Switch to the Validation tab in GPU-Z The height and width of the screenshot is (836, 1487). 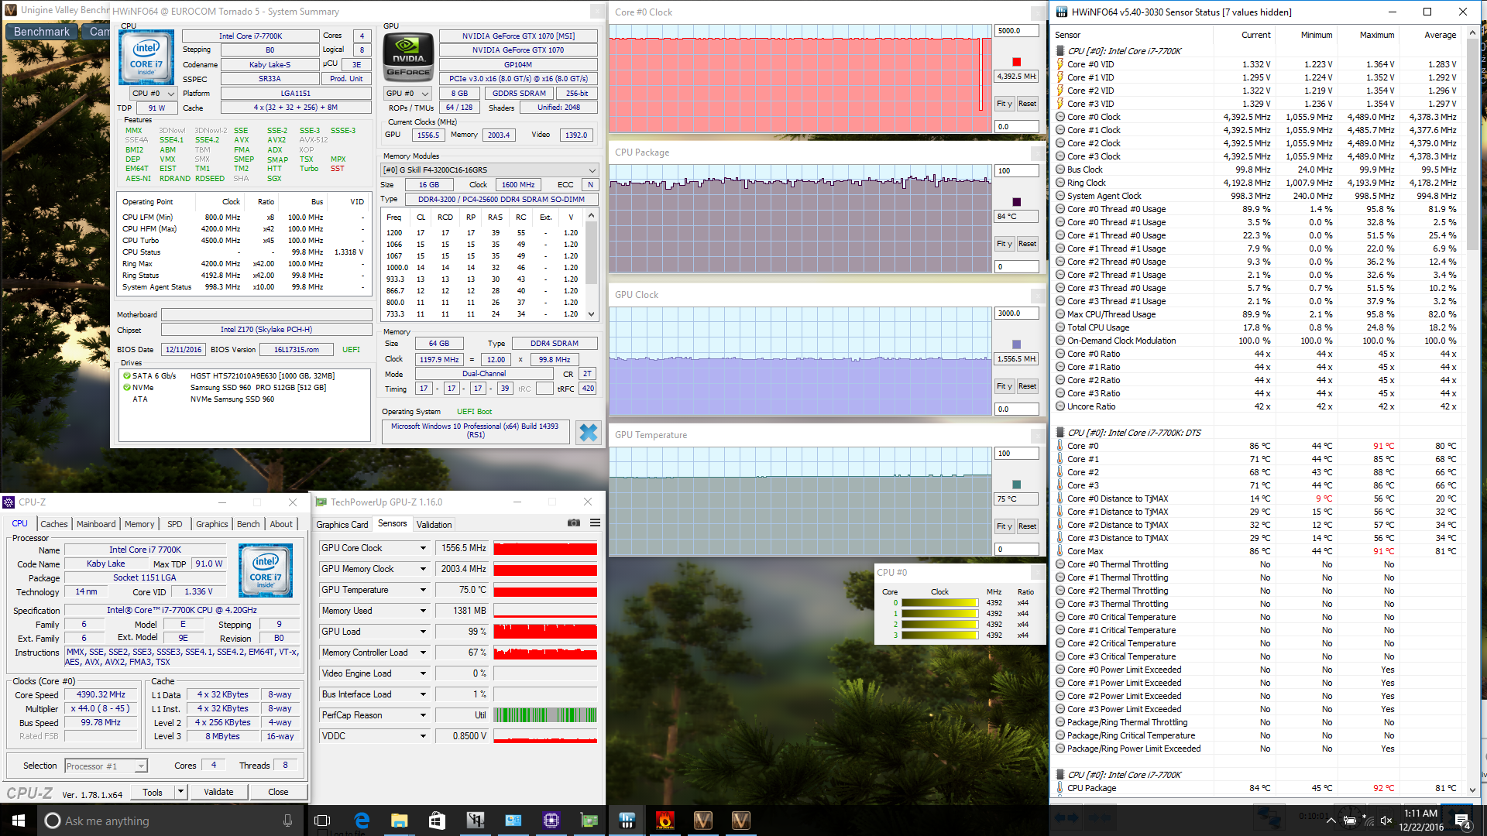point(434,524)
